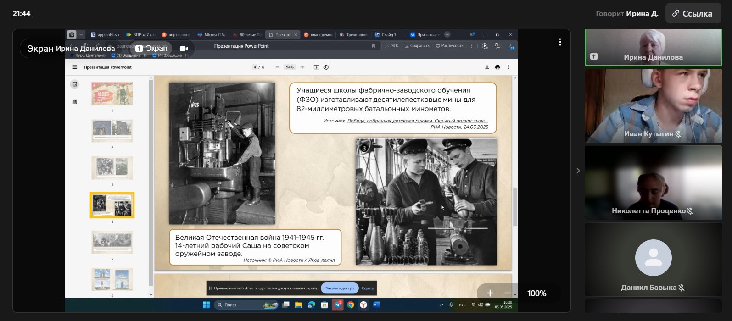Switch to the app.holst.so browser tab
Viewport: 732px width, 321px height.
pyautogui.click(x=105, y=34)
